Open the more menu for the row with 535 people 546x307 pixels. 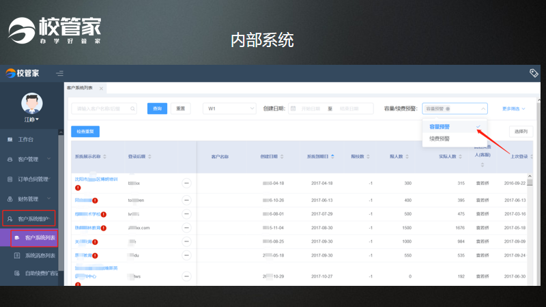click(x=186, y=255)
